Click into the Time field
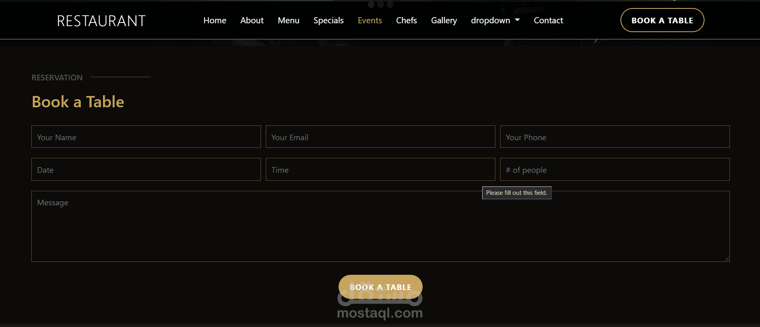The width and height of the screenshot is (760, 327). pos(380,169)
